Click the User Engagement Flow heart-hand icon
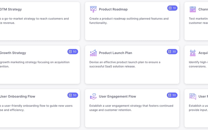The image size is (208, 130). tap(93, 96)
